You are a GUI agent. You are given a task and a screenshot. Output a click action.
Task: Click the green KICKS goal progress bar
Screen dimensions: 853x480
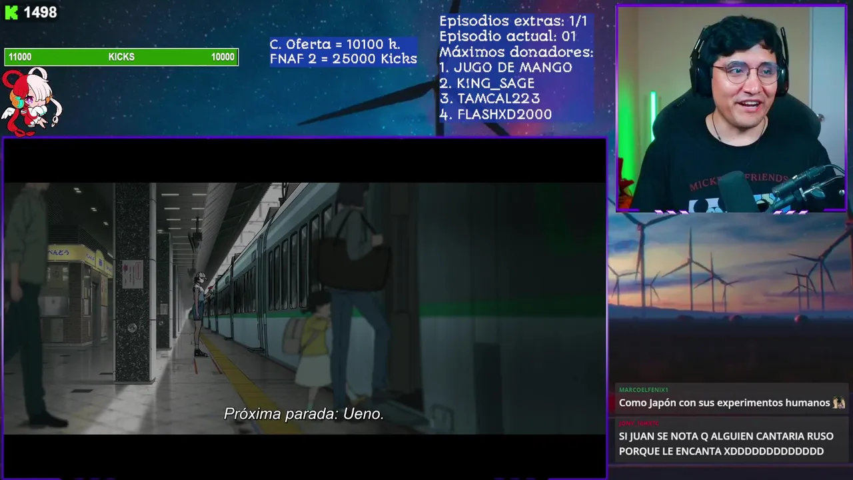pos(121,57)
